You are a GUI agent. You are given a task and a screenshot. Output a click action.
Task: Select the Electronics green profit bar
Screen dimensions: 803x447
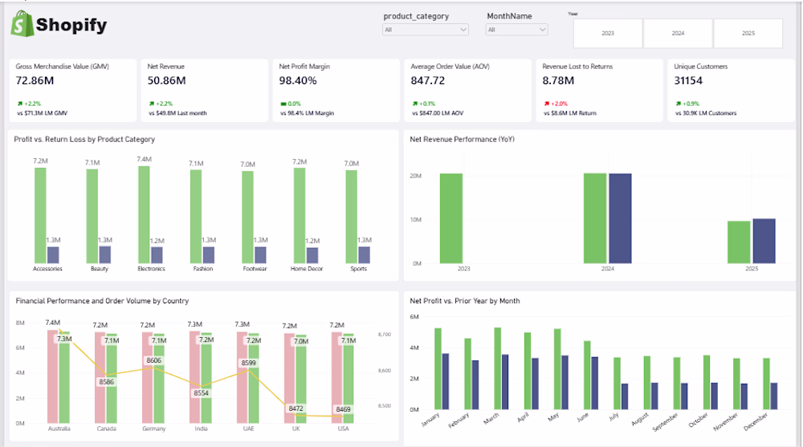click(144, 214)
